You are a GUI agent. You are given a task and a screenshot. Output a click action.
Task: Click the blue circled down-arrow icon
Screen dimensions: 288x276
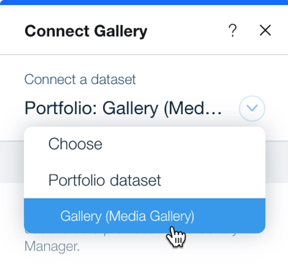pos(252,109)
